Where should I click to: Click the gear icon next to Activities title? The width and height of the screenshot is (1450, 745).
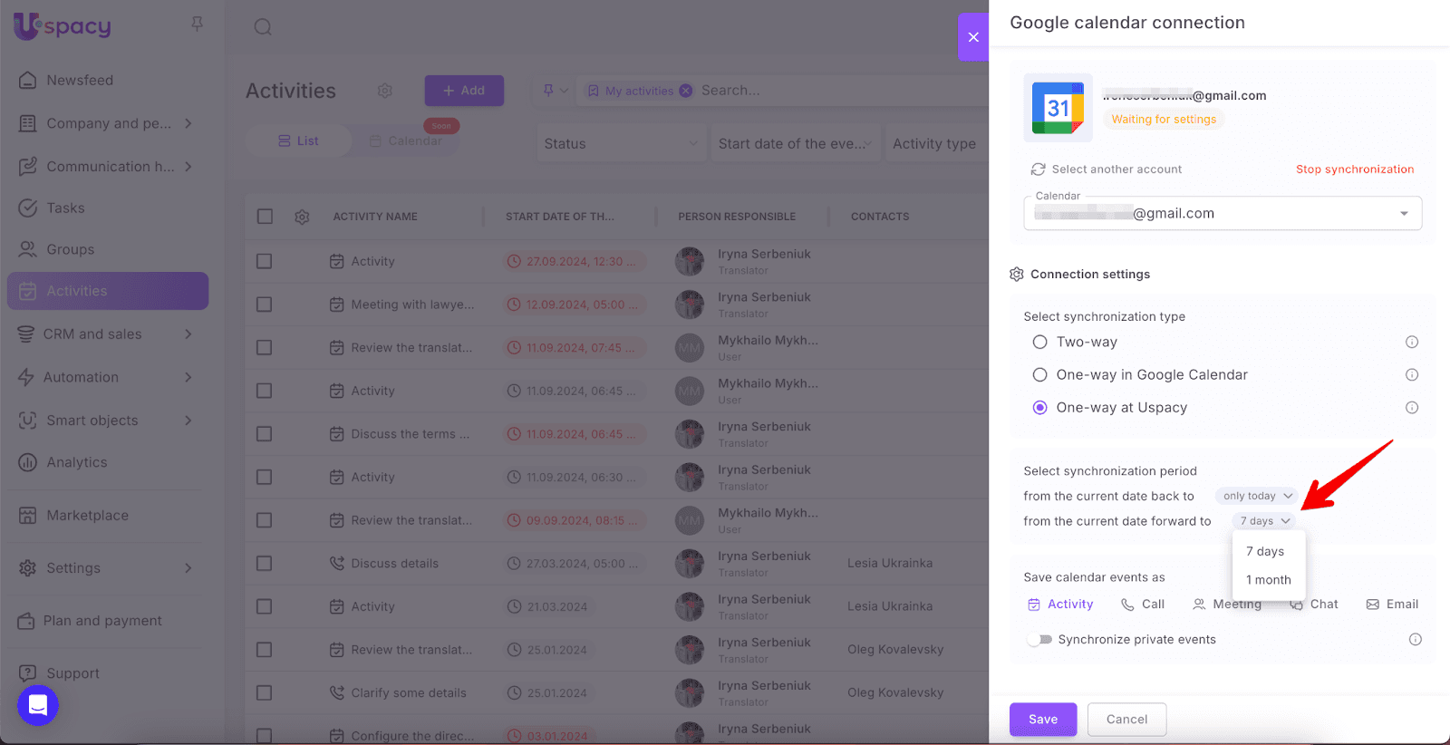pyautogui.click(x=385, y=91)
